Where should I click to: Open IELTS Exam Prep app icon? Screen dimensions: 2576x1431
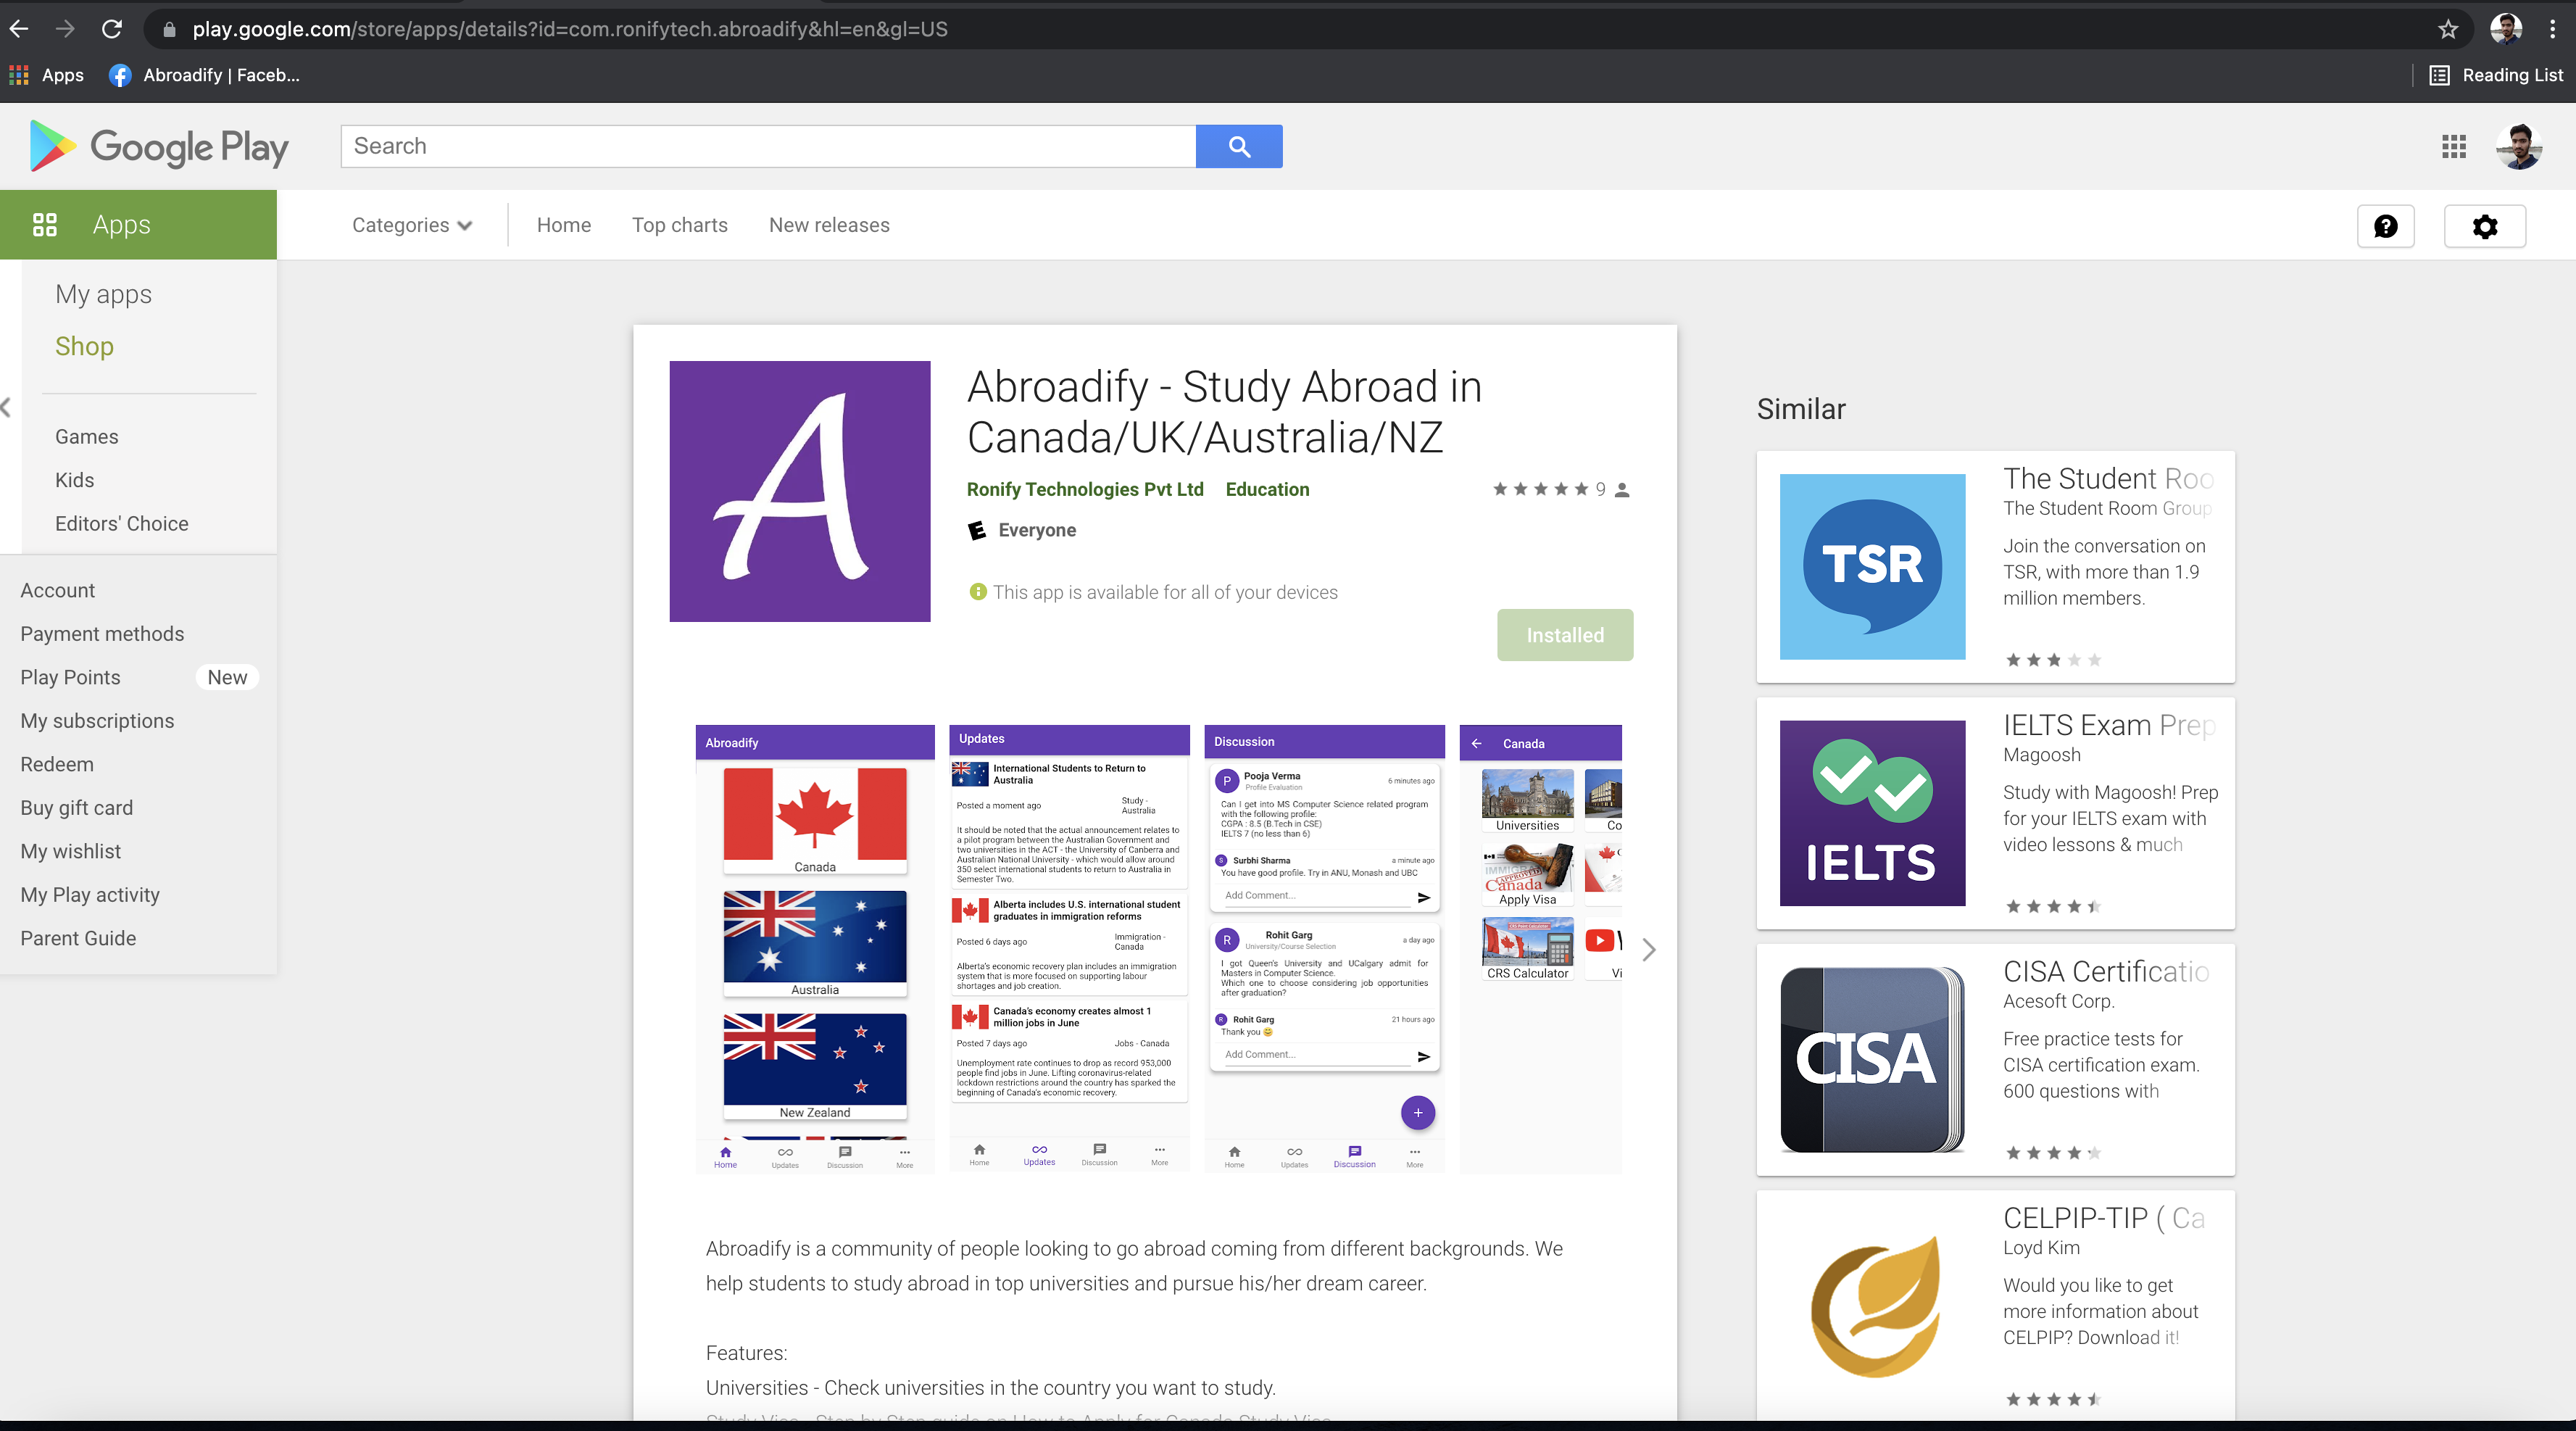pos(1871,812)
